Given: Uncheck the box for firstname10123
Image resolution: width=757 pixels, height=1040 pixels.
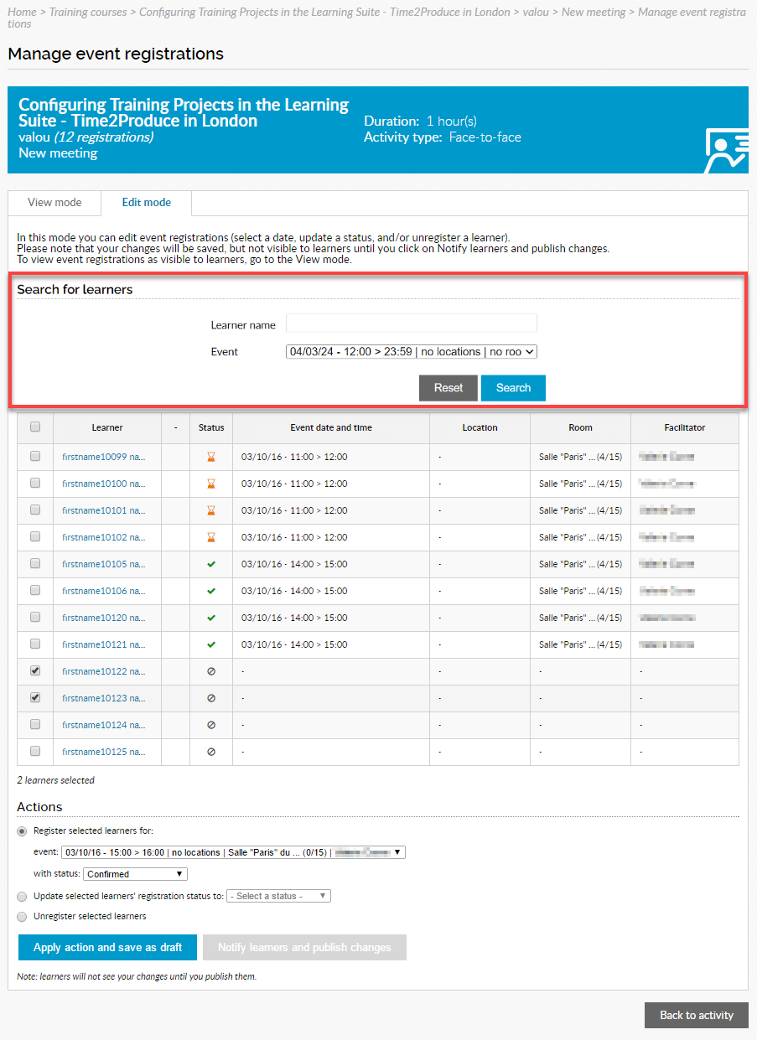Looking at the screenshot, I should 35,698.
